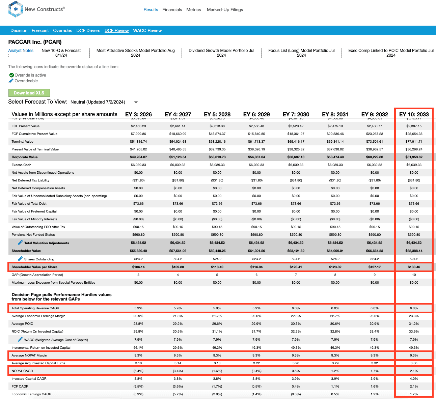The image size is (436, 399).
Task: Click the Average ROIC row label
Action: 22,324
